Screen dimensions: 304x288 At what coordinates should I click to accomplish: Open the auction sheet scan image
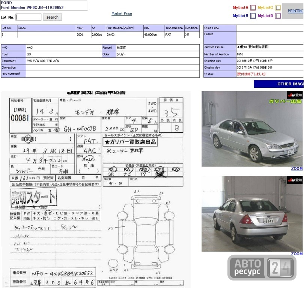(x=96, y=189)
